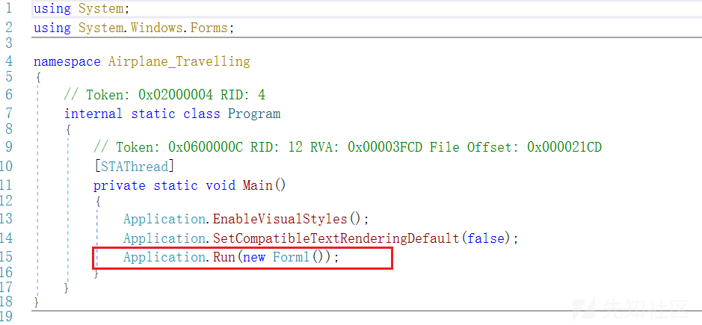
Task: Click 'using' keyword on line 2
Action: [52, 28]
